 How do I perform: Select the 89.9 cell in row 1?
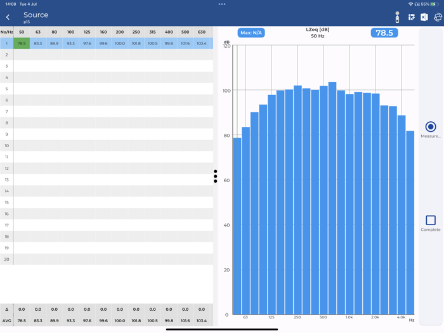tap(55, 43)
